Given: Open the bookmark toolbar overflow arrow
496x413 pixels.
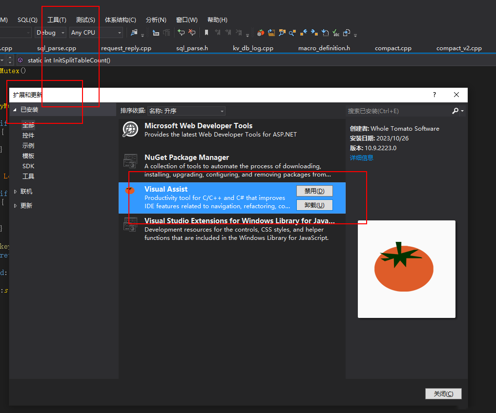Looking at the screenshot, I should pos(248,36).
